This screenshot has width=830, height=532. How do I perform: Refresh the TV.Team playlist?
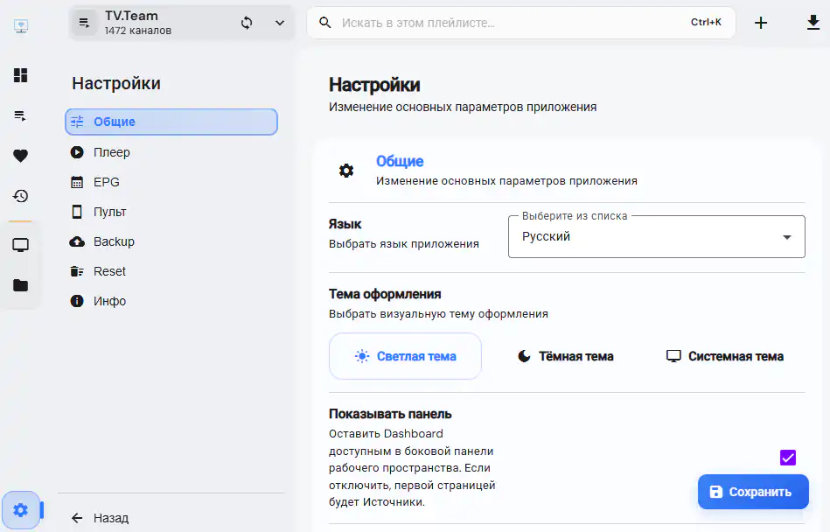click(247, 23)
